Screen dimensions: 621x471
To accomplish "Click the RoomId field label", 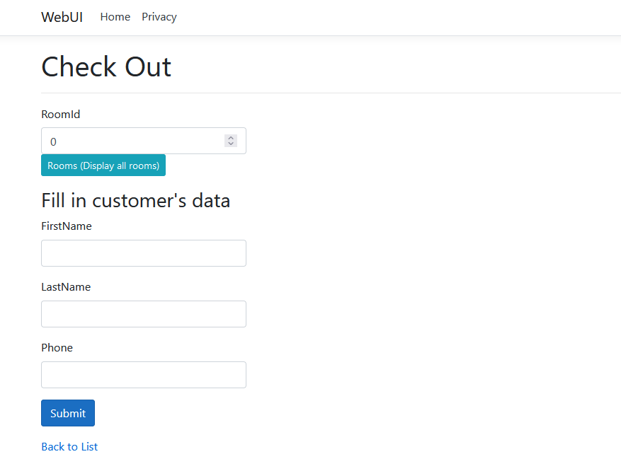I will pyautogui.click(x=60, y=114).
